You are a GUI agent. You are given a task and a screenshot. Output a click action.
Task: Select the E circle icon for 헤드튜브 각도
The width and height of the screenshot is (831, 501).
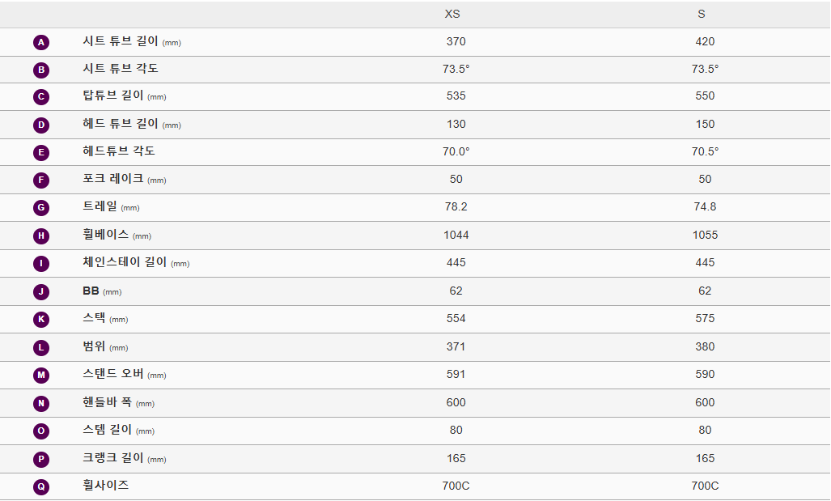(41, 153)
